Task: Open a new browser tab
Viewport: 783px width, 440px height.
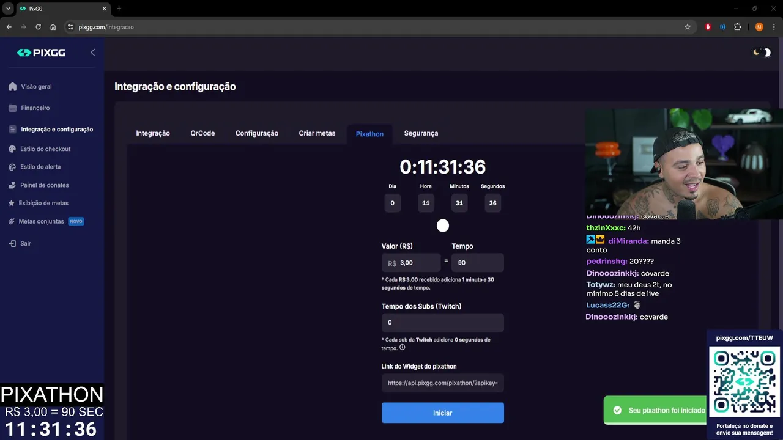Action: point(119,9)
